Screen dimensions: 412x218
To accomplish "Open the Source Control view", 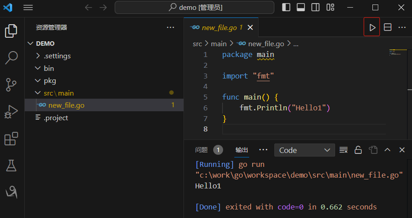I will 11,84.
